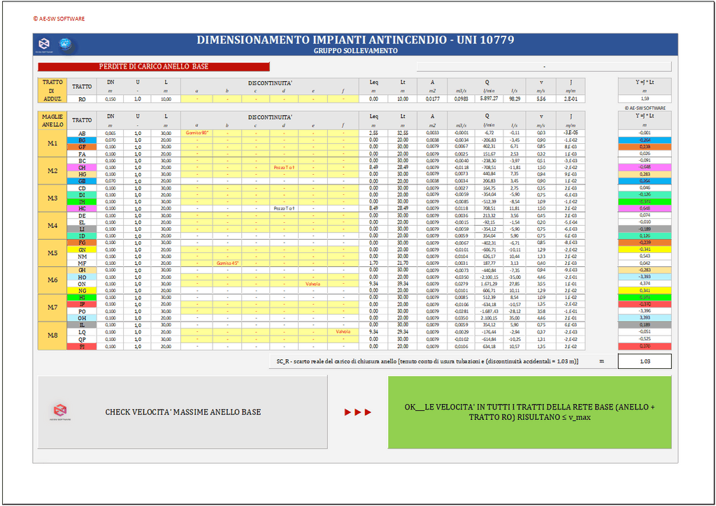Select the PERDITE DI CARICO ANELLO BASE banner
Image resolution: width=716 pixels, height=506 pixels.
point(153,67)
